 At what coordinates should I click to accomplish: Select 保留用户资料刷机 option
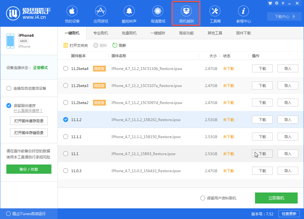pos(202,198)
